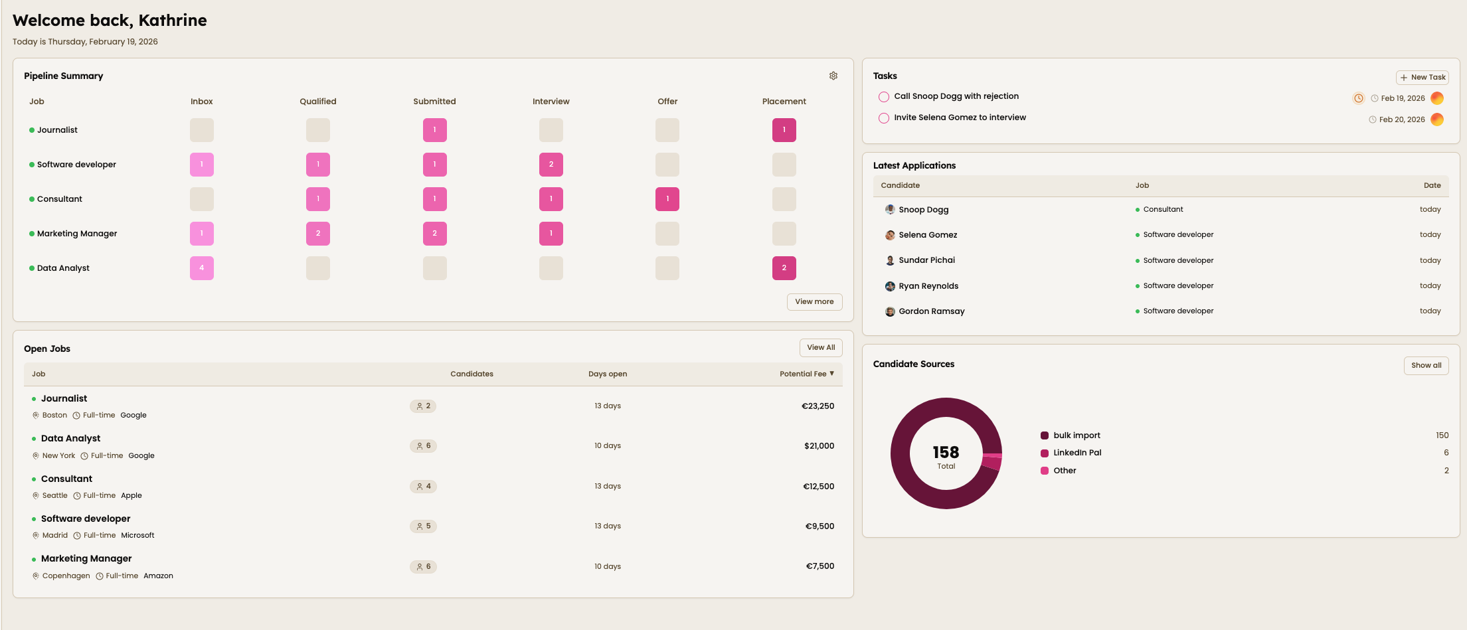This screenshot has height=630, width=1467.
Task: Open candidates badge for Consultant open job
Action: 423,487
